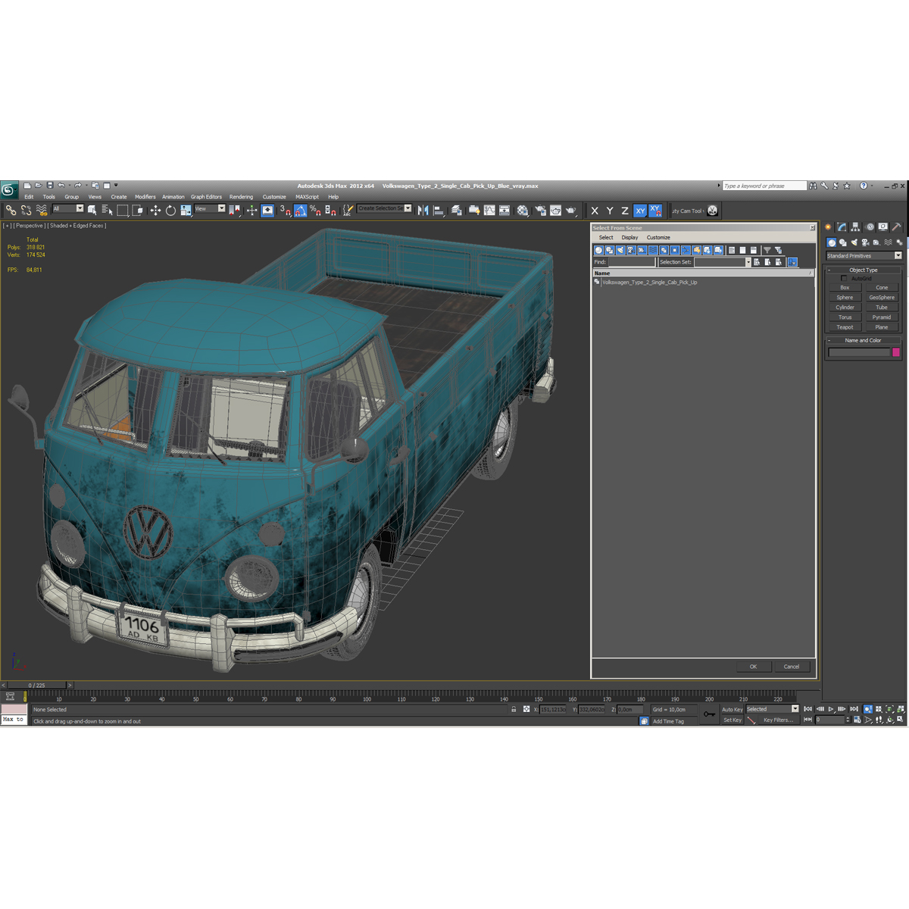Click the Key Filters button
Screen dimensions: 909x909
tap(779, 720)
